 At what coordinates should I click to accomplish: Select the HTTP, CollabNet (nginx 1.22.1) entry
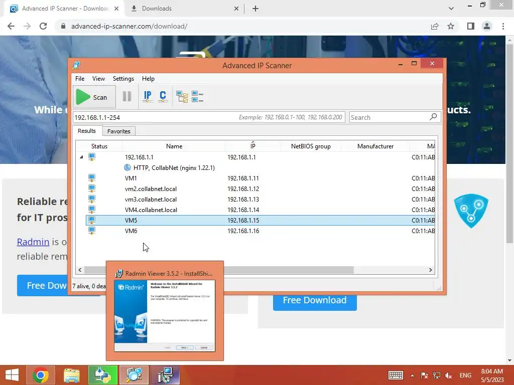point(174,167)
